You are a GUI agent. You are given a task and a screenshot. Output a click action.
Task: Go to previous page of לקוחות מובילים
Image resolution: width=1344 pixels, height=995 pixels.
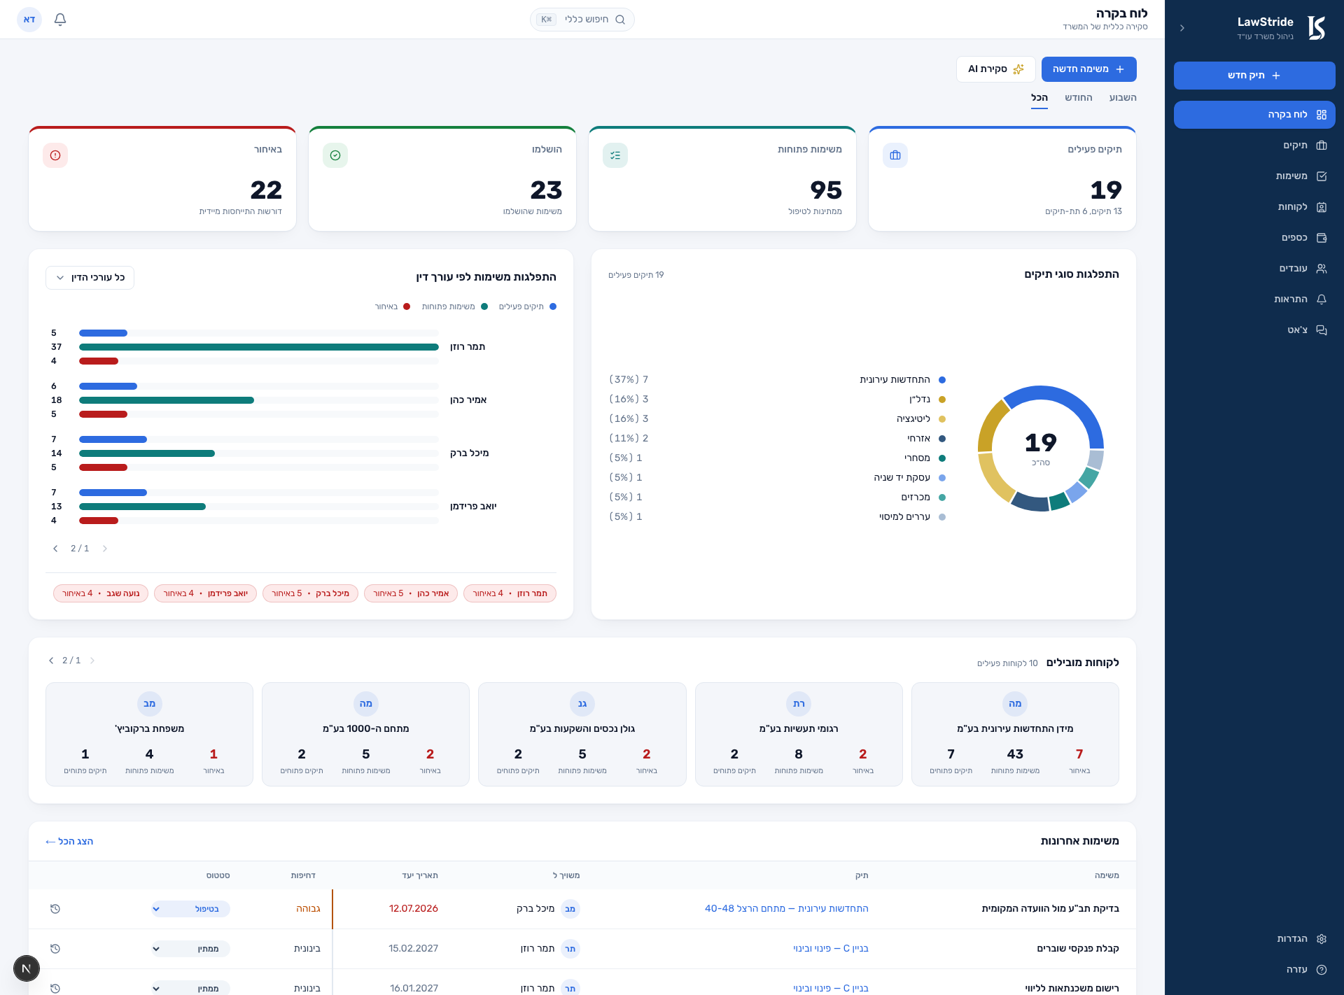tap(92, 661)
